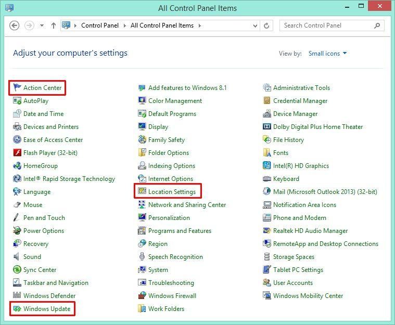Click the Dolby Digital Plus icon
This screenshot has height=325, width=395.
click(267, 127)
